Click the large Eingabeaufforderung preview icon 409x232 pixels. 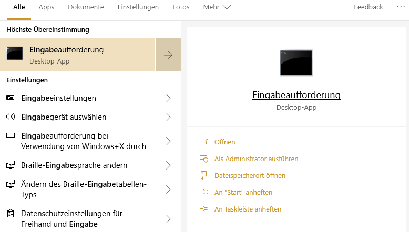coord(296,62)
